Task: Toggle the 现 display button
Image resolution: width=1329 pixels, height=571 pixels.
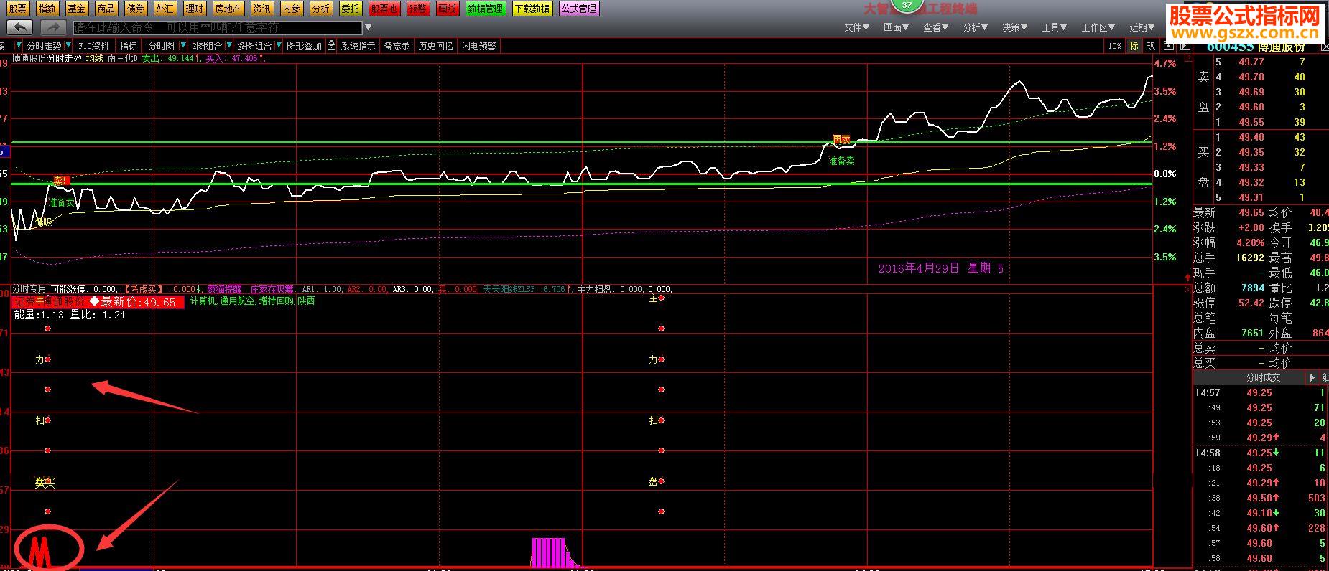Action: 1151,46
